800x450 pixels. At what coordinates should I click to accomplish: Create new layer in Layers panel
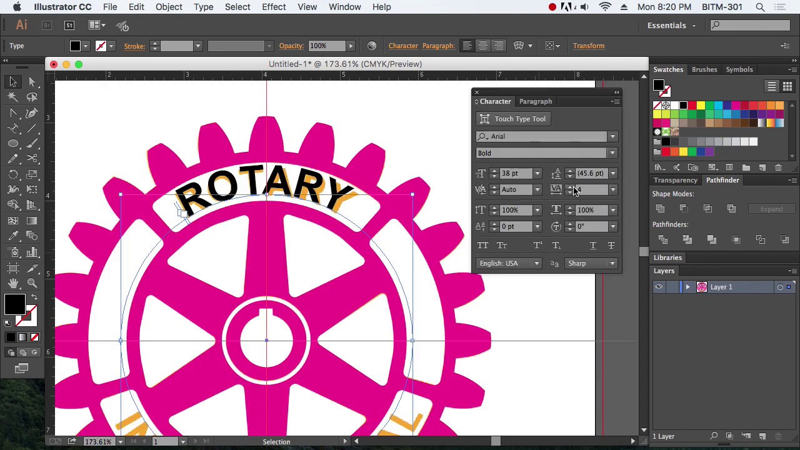(x=762, y=436)
